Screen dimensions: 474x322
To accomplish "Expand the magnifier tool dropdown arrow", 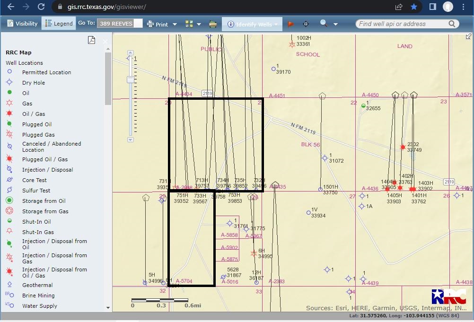I will (x=335, y=25).
